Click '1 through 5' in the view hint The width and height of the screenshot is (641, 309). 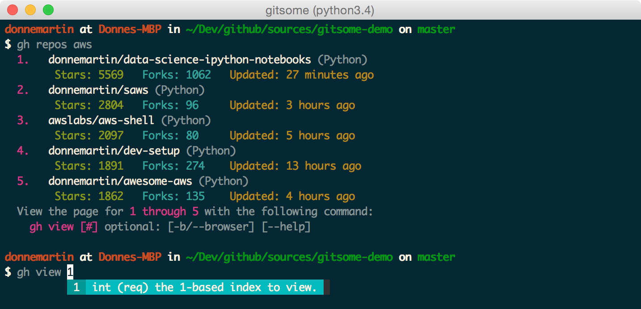(164, 211)
